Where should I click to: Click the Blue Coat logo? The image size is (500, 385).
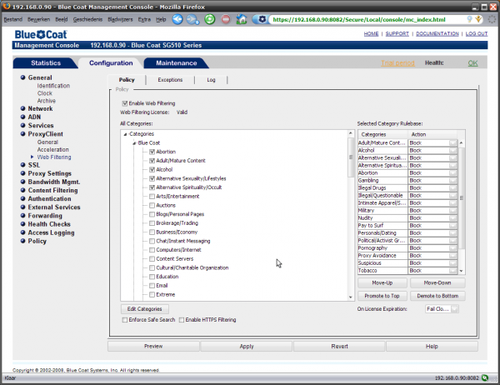pos(41,34)
